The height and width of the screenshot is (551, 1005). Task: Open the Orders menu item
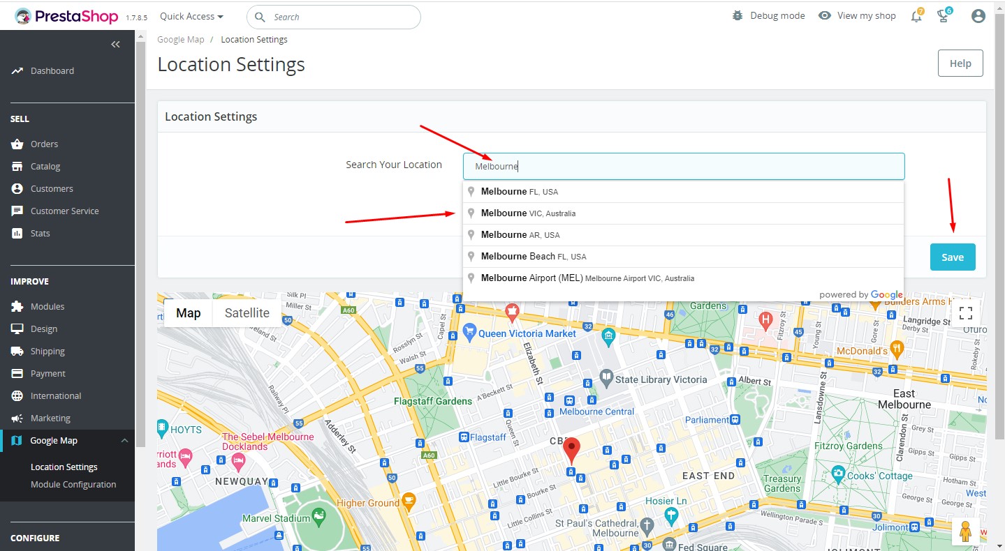point(44,144)
